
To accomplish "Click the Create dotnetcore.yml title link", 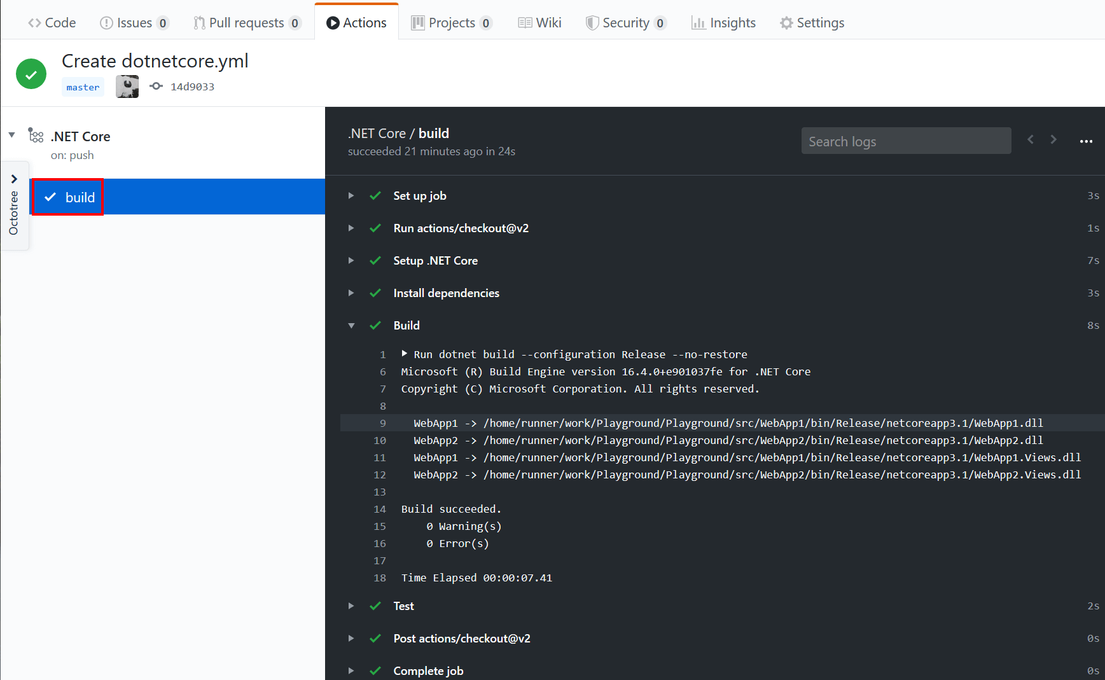I will tap(155, 60).
